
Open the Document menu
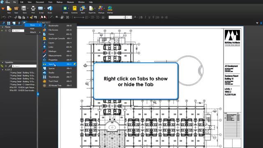click(x=40, y=2)
